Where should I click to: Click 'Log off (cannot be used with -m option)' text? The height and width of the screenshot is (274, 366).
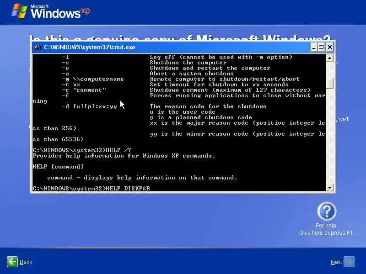pos(221,57)
